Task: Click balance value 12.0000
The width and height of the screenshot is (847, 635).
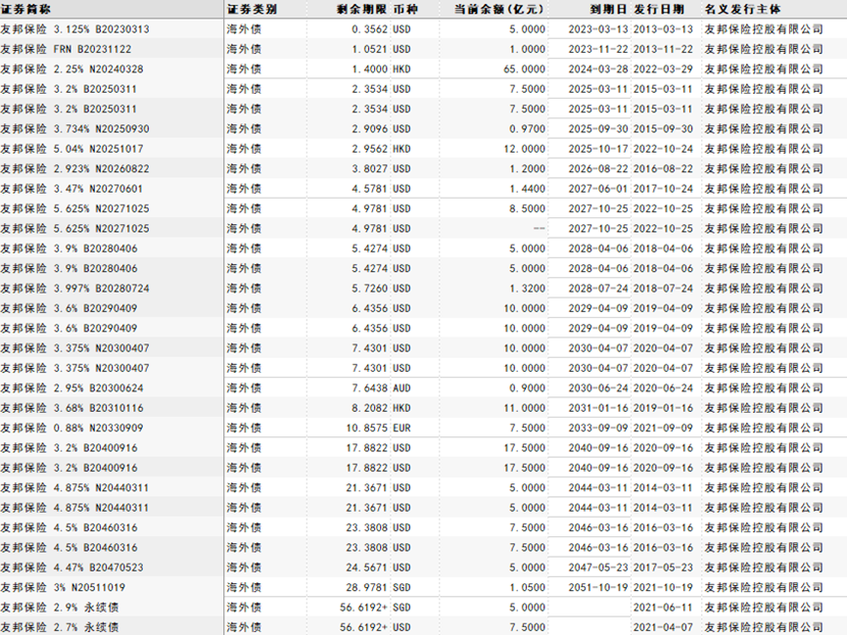Action: (525, 149)
